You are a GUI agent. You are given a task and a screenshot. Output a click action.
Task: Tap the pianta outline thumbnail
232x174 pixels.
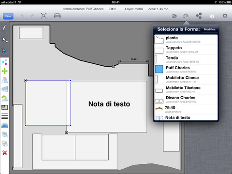(159, 40)
